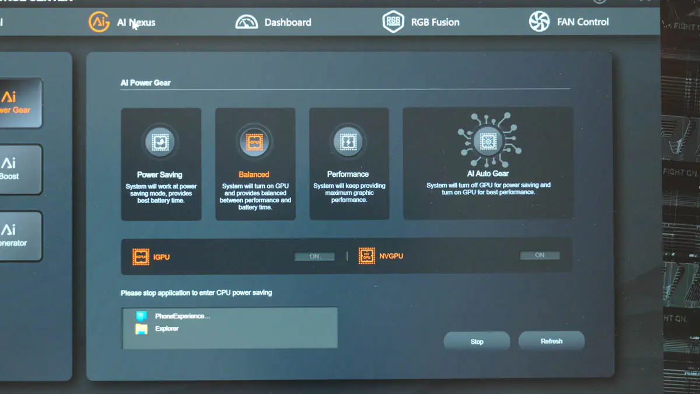Click the NVGPU chip icon
The height and width of the screenshot is (394, 700).
pyautogui.click(x=367, y=256)
